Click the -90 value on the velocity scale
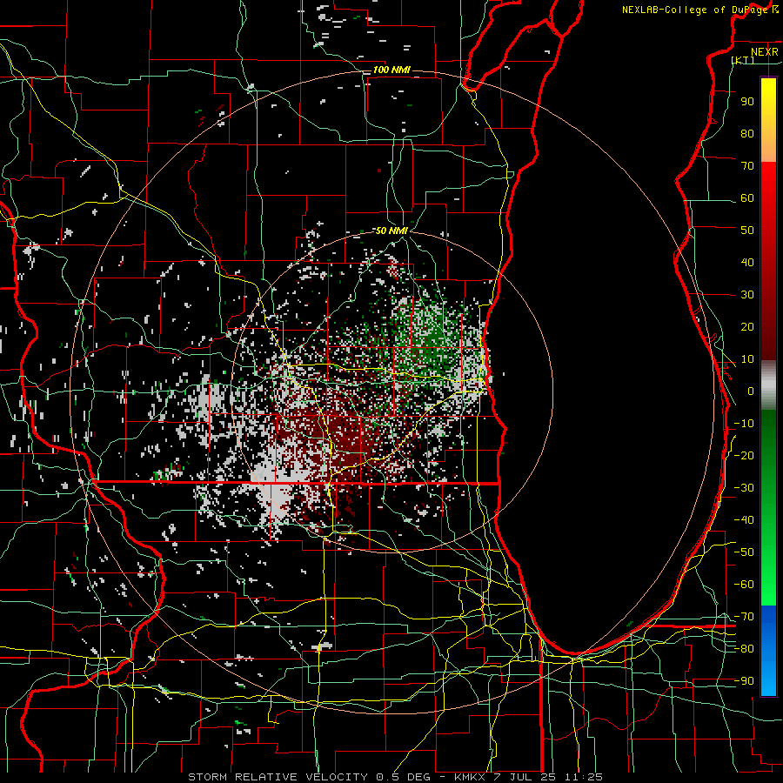The image size is (783, 783). [744, 681]
